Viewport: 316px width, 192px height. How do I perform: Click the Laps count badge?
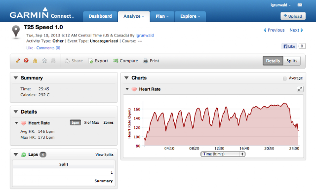coord(43,154)
